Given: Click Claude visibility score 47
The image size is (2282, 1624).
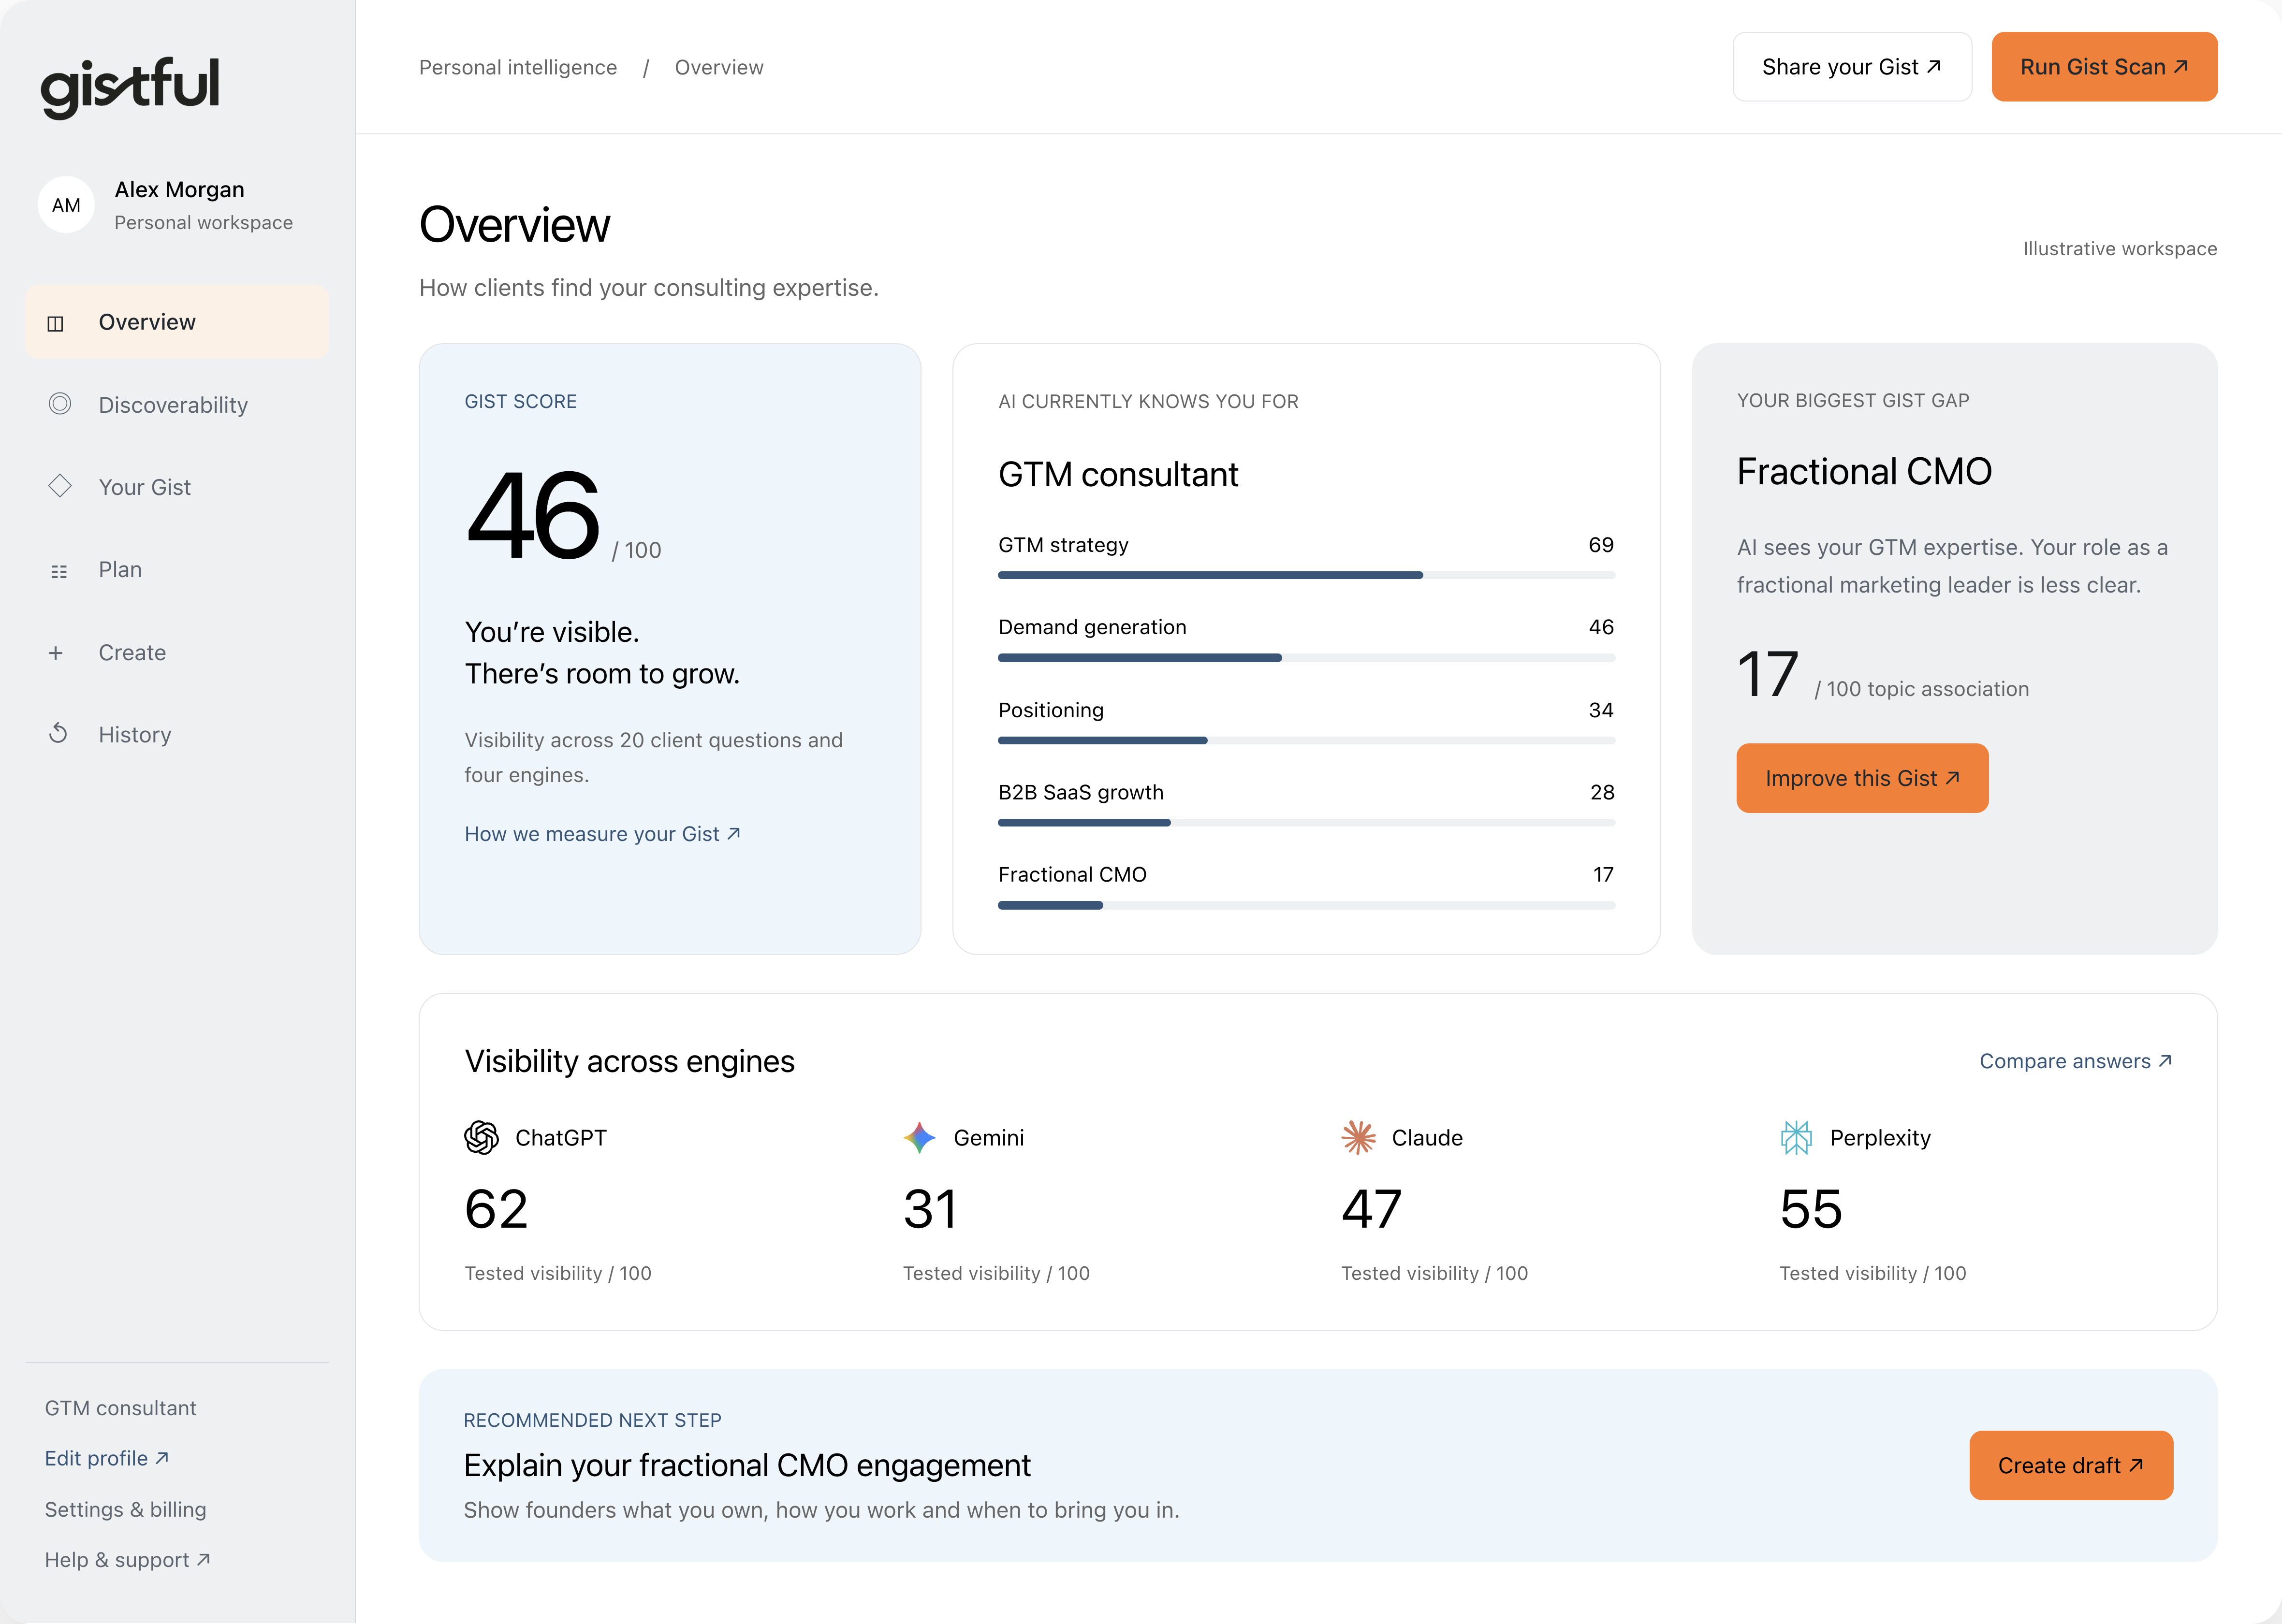Looking at the screenshot, I should 1372,1209.
